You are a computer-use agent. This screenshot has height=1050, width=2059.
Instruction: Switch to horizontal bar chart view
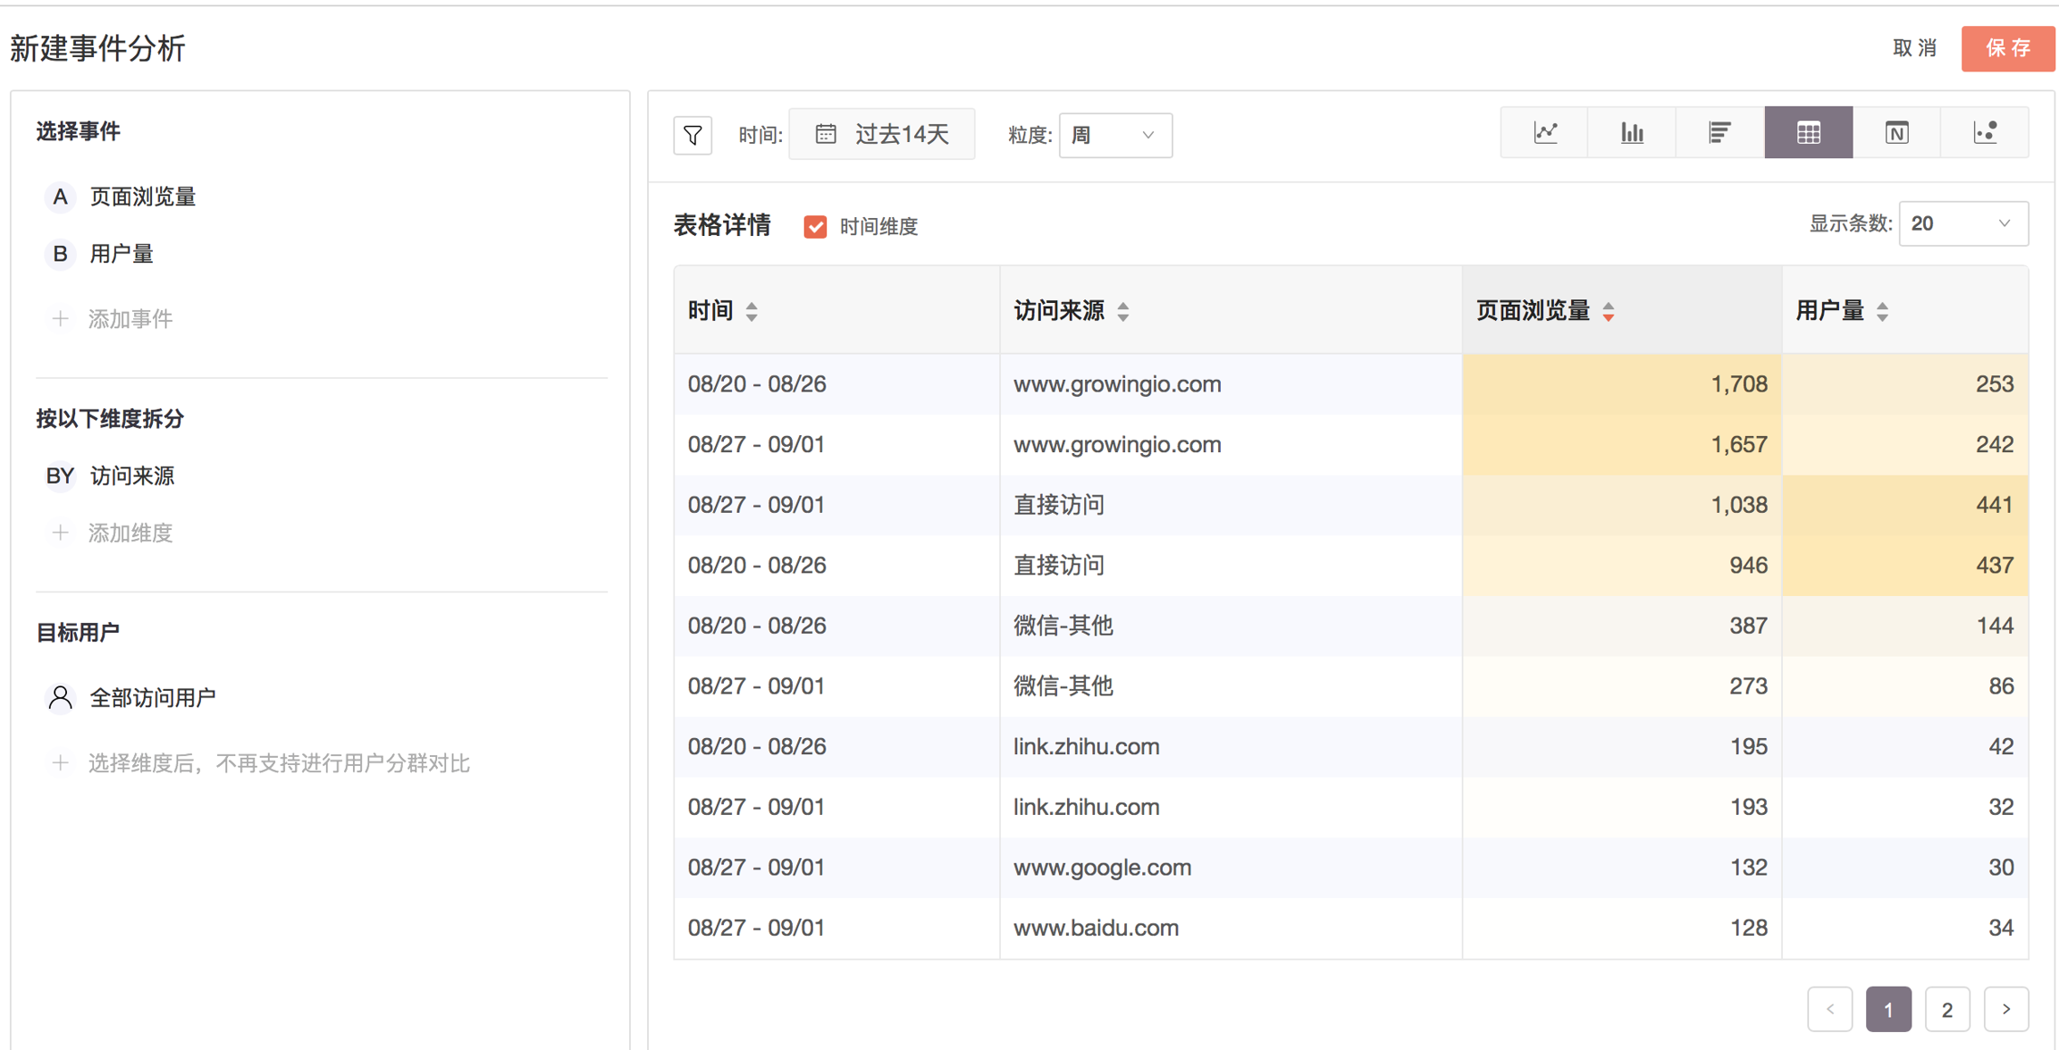[1719, 133]
